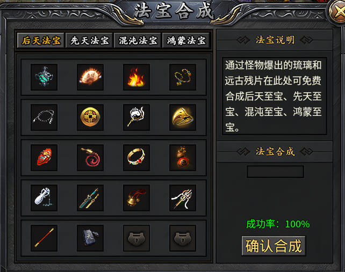Screen dimensions: 345x272
Task: Click the empty synthesis slot field
Action: pos(275,172)
